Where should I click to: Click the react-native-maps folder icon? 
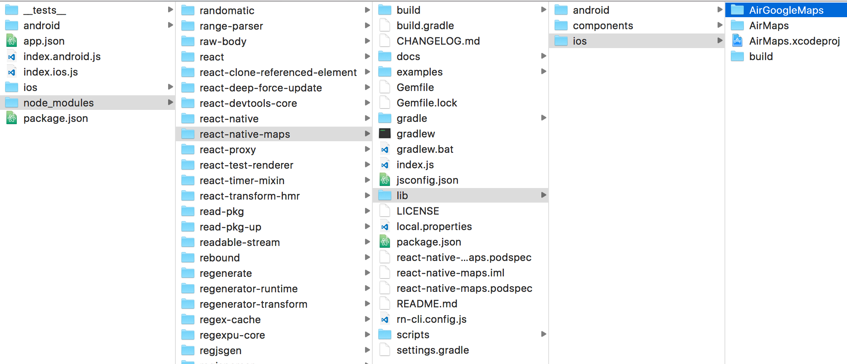(188, 134)
